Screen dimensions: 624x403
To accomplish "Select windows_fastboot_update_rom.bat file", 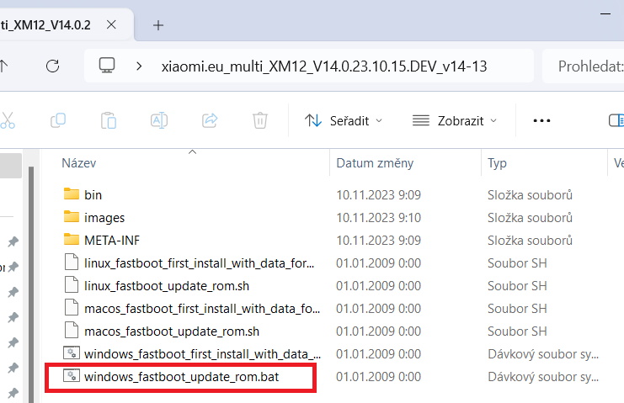I will coord(181,377).
